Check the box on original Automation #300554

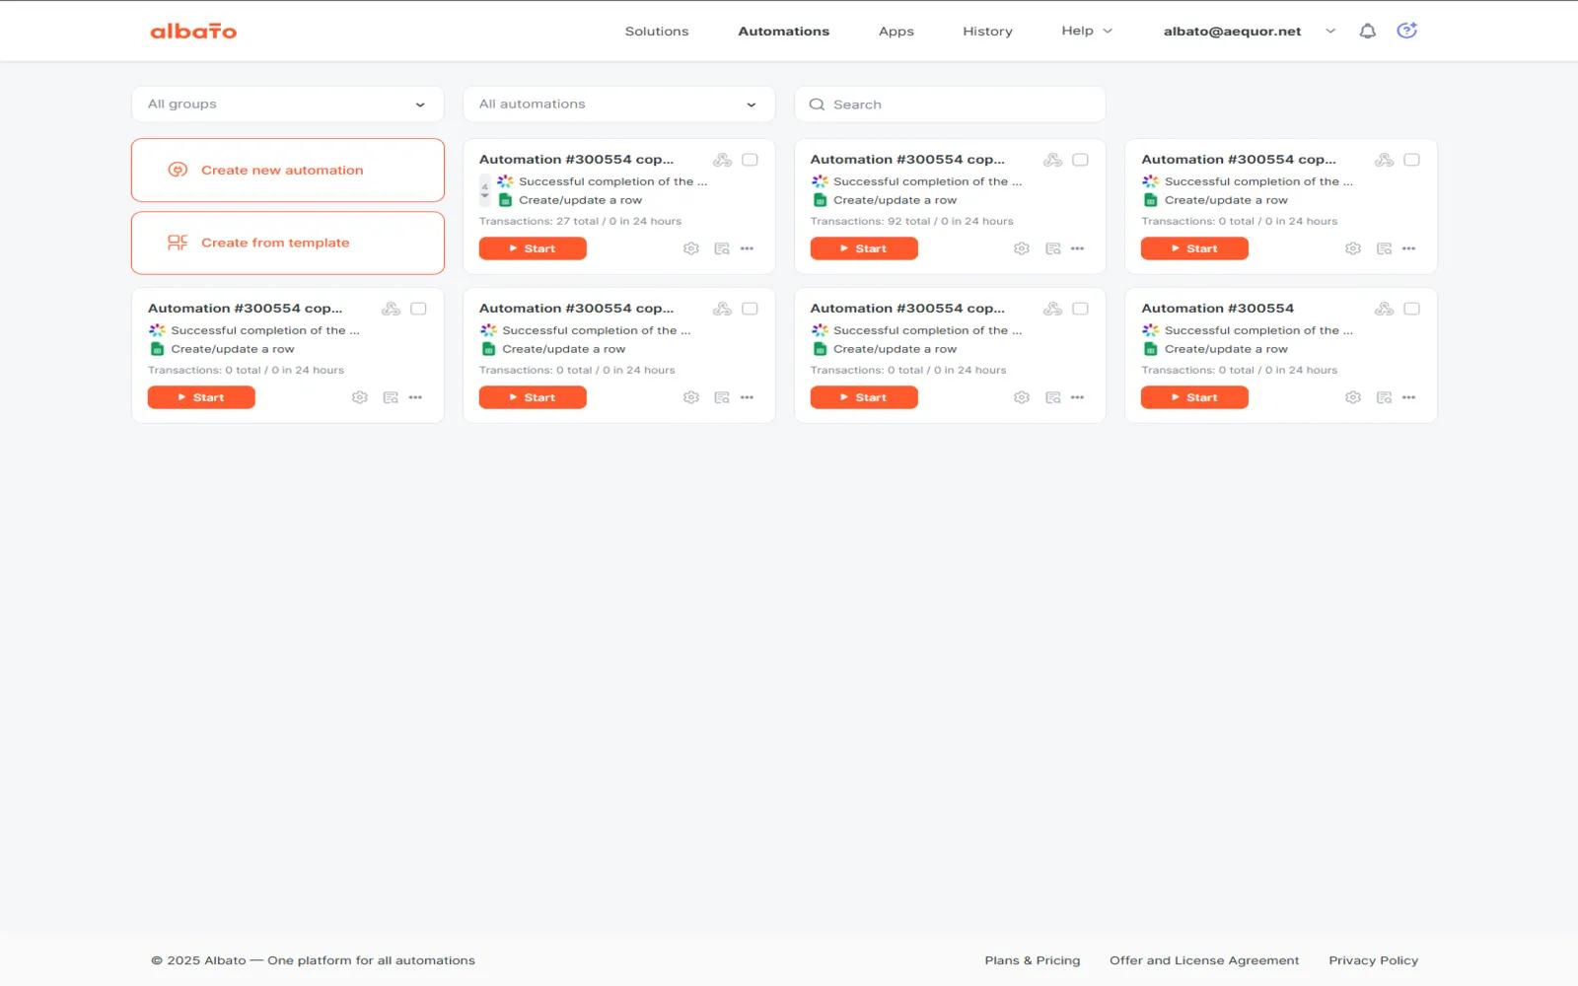pos(1411,309)
